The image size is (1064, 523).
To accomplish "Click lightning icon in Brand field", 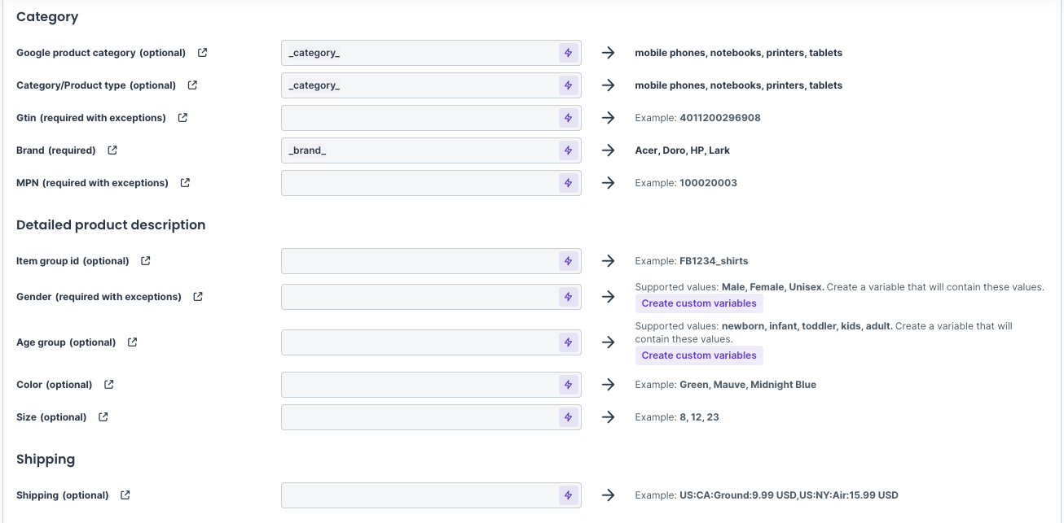I will (x=568, y=150).
